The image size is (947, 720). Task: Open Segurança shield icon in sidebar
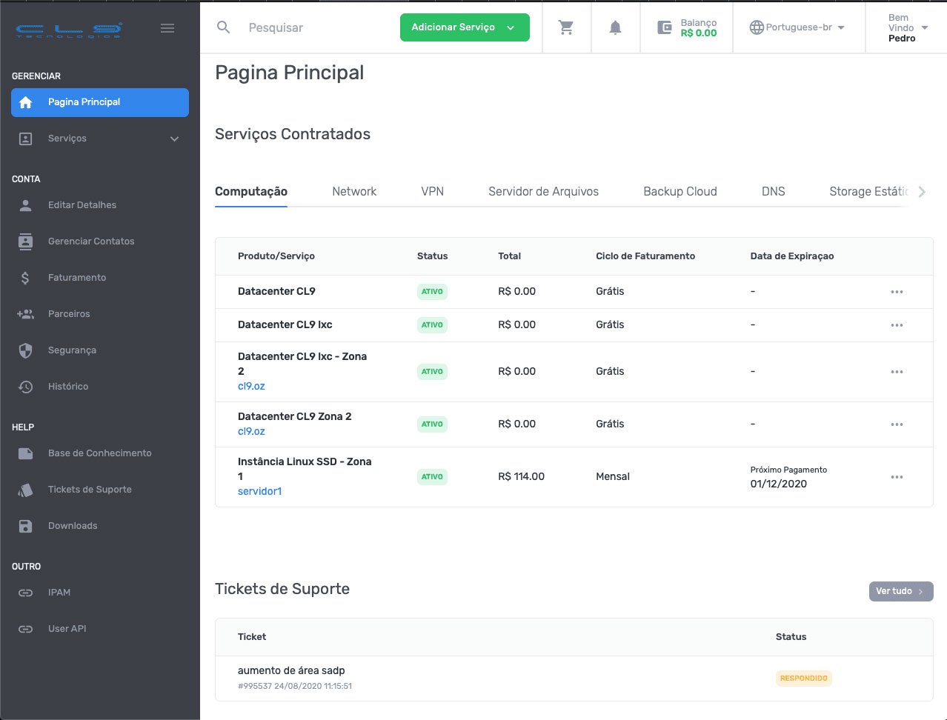pos(26,350)
